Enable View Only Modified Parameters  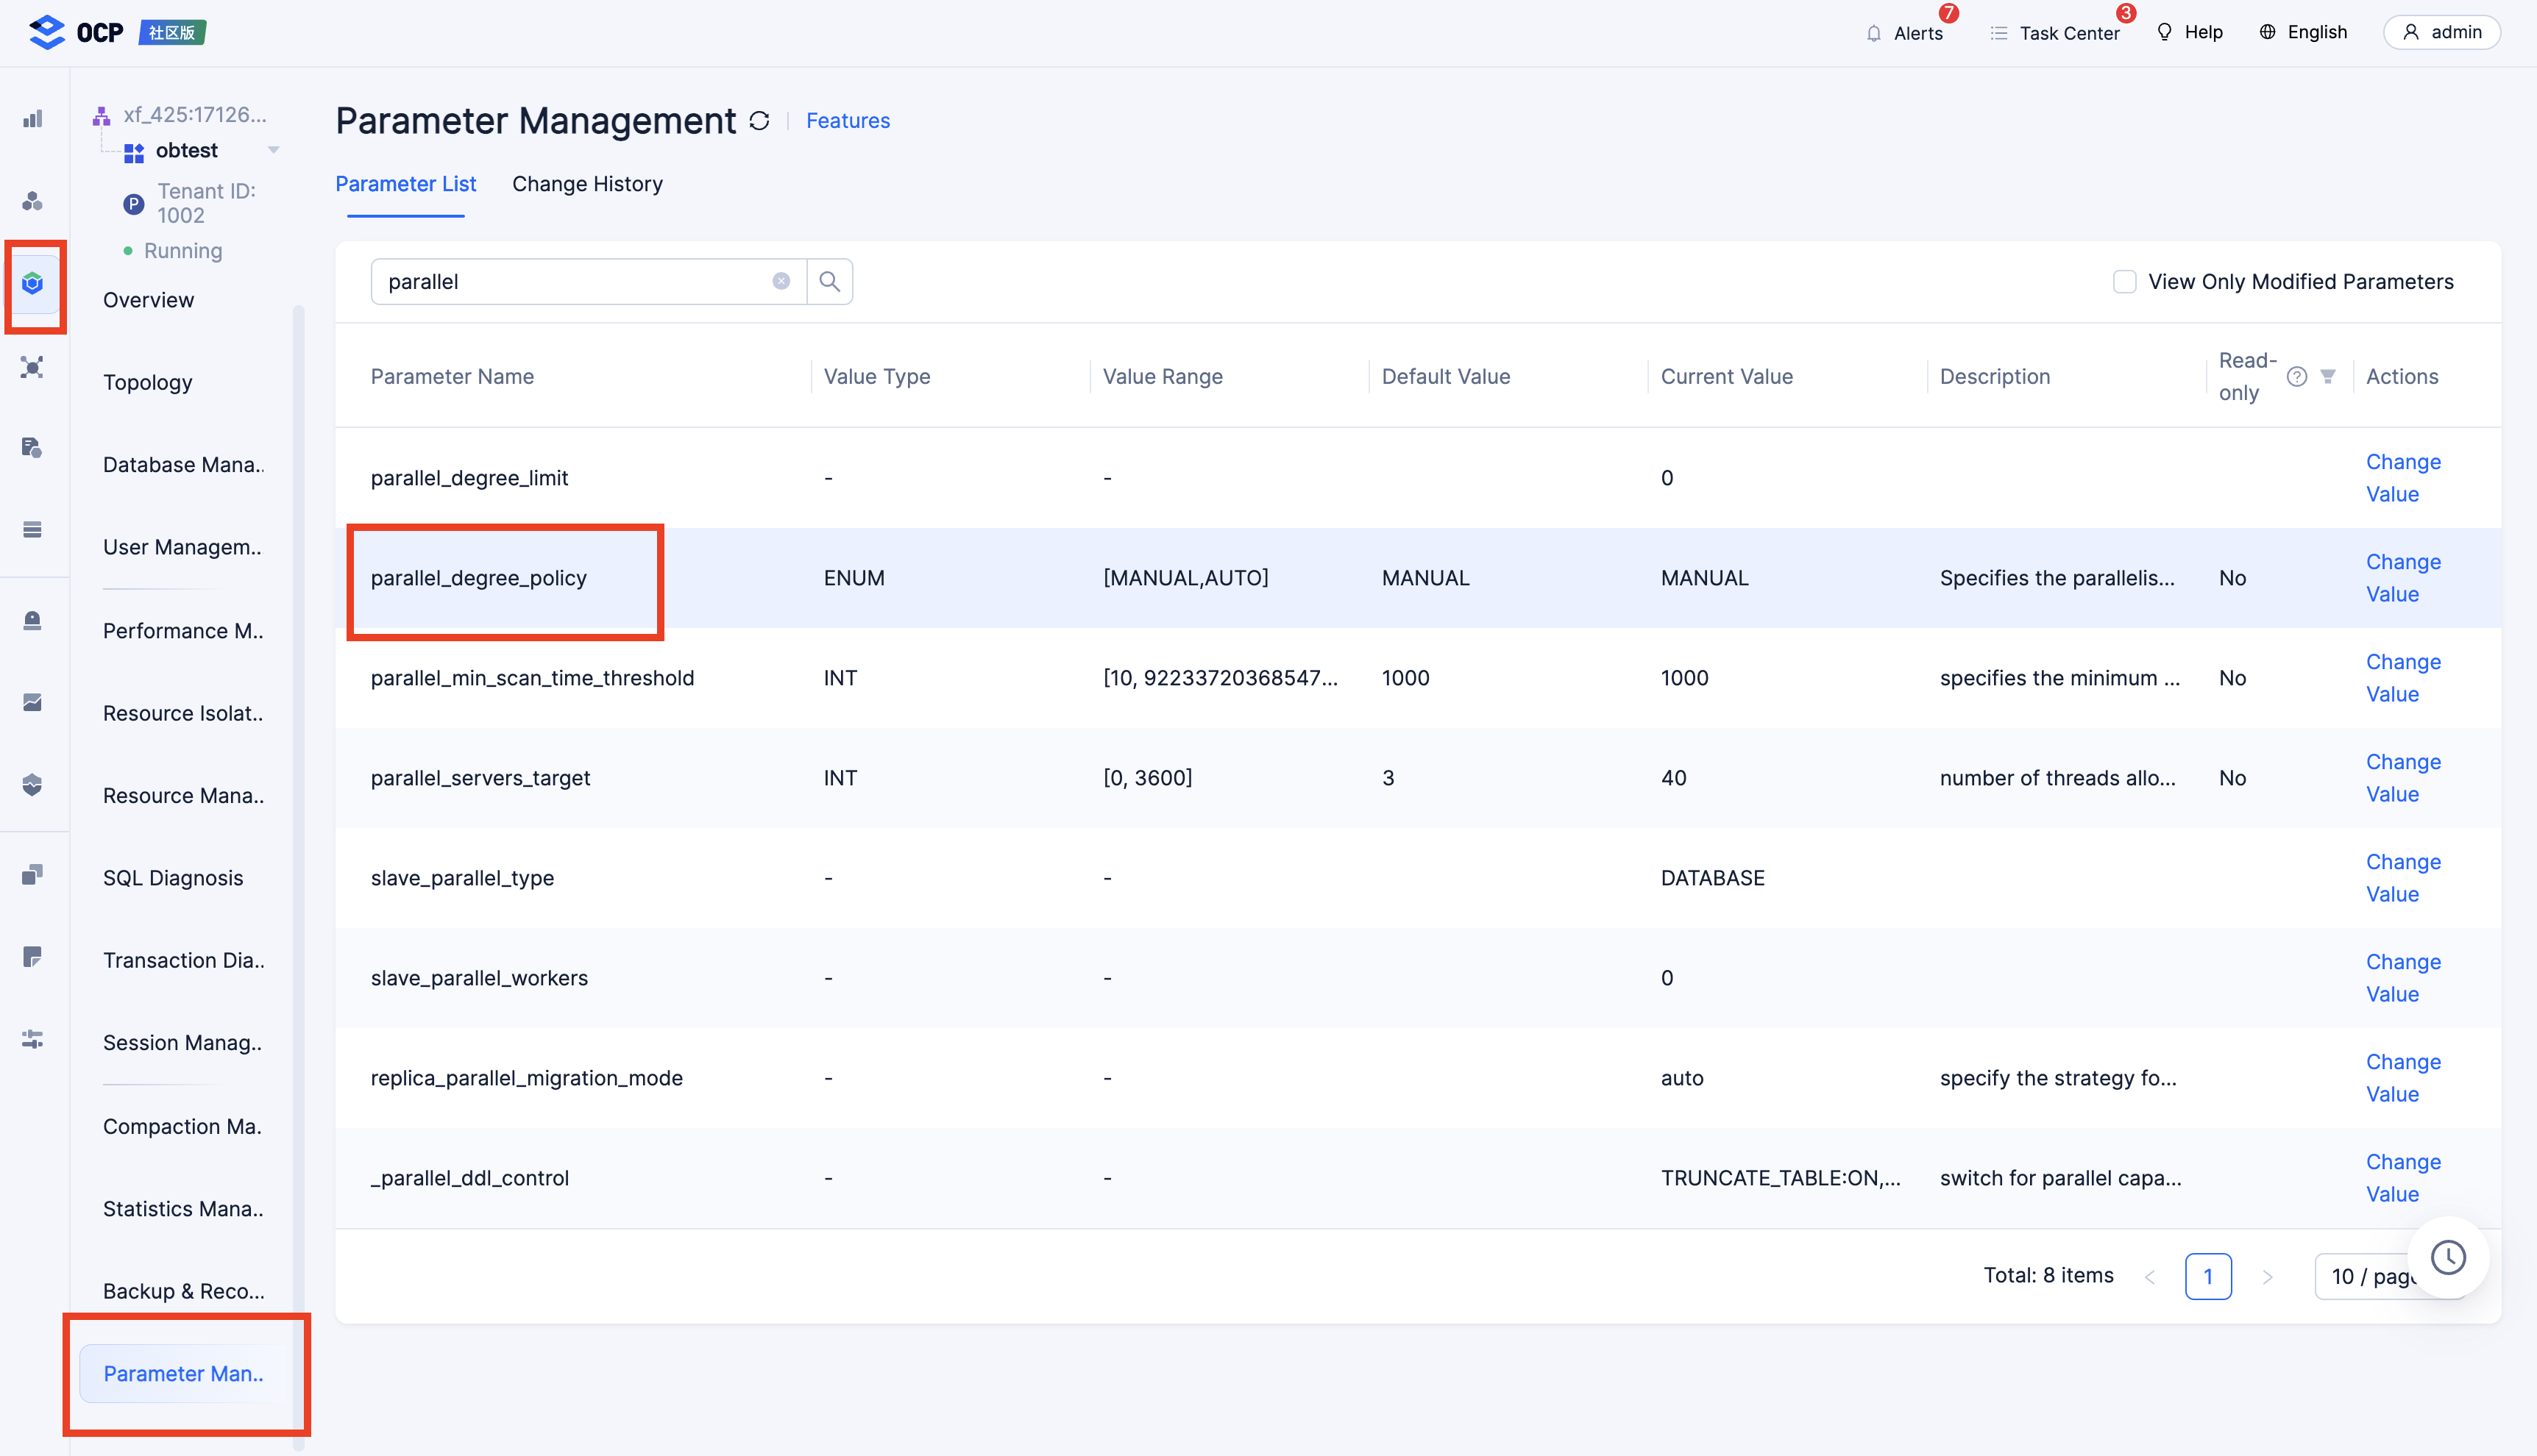pos(2123,281)
